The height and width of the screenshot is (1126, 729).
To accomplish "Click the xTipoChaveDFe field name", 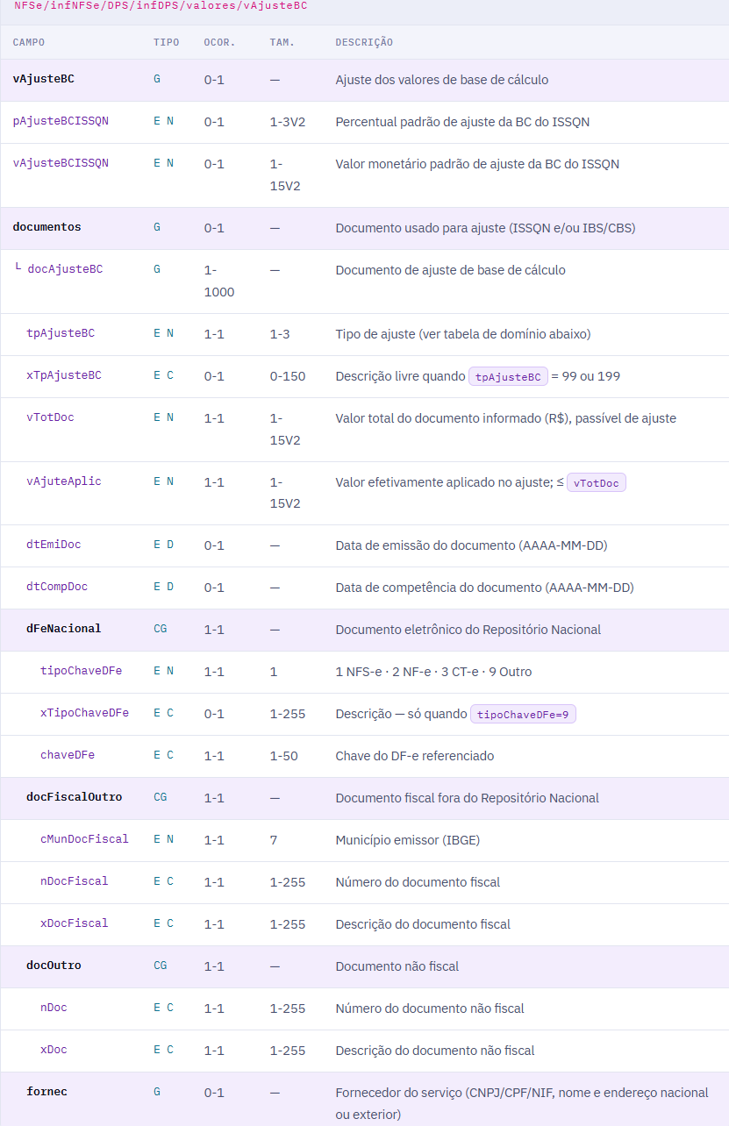I will [84, 713].
